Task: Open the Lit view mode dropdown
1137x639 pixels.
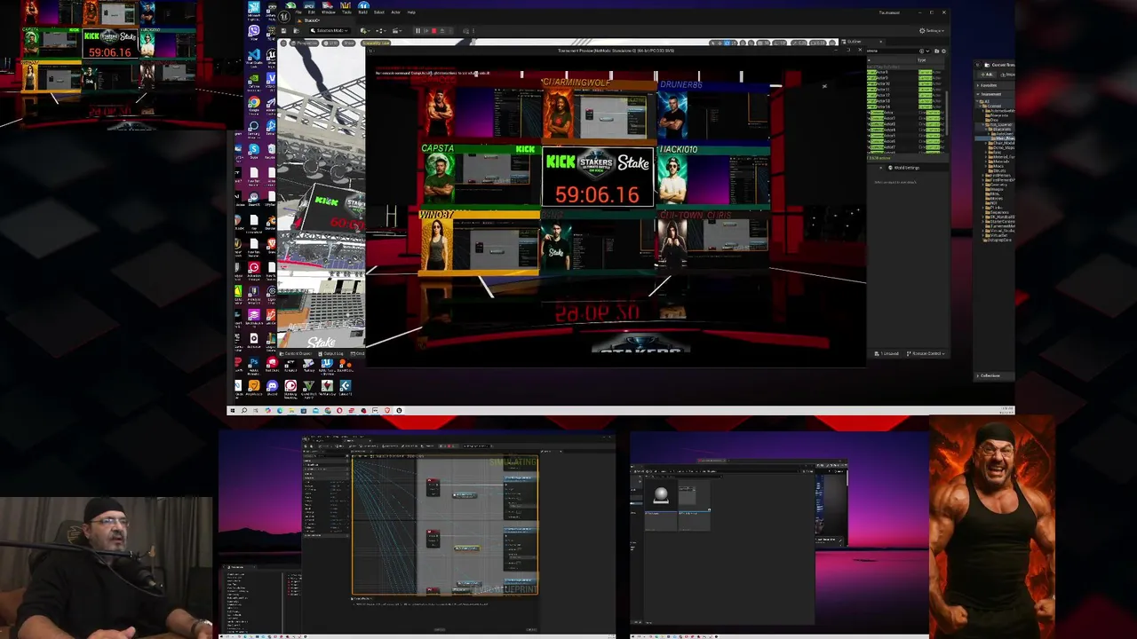Action: (x=330, y=43)
